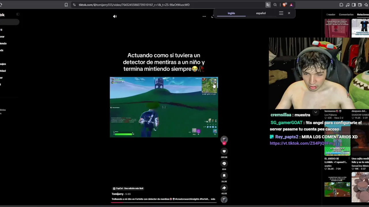Open Los PQliares creator name
369x207 pixels.
(331, 115)
